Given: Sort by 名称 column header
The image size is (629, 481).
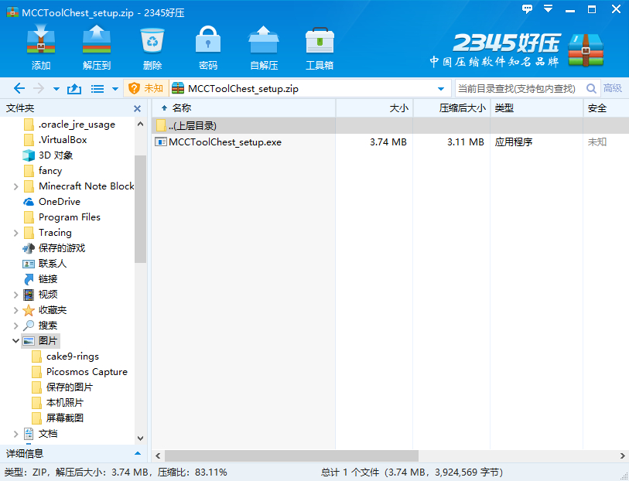Looking at the screenshot, I should [244, 107].
